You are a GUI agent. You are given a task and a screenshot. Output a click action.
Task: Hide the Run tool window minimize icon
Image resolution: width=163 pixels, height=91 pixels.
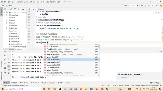tap(161, 52)
